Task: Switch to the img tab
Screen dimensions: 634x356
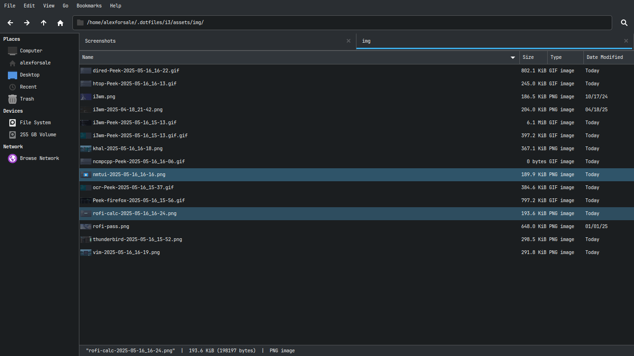Action: 495,41
